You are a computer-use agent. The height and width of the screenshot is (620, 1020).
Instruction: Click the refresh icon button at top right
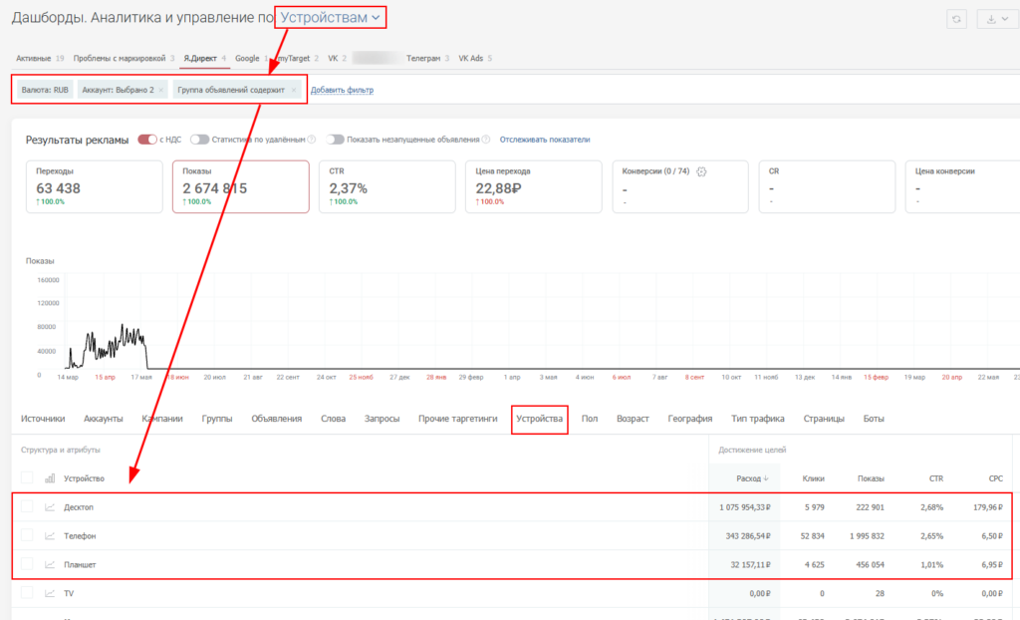(x=957, y=19)
